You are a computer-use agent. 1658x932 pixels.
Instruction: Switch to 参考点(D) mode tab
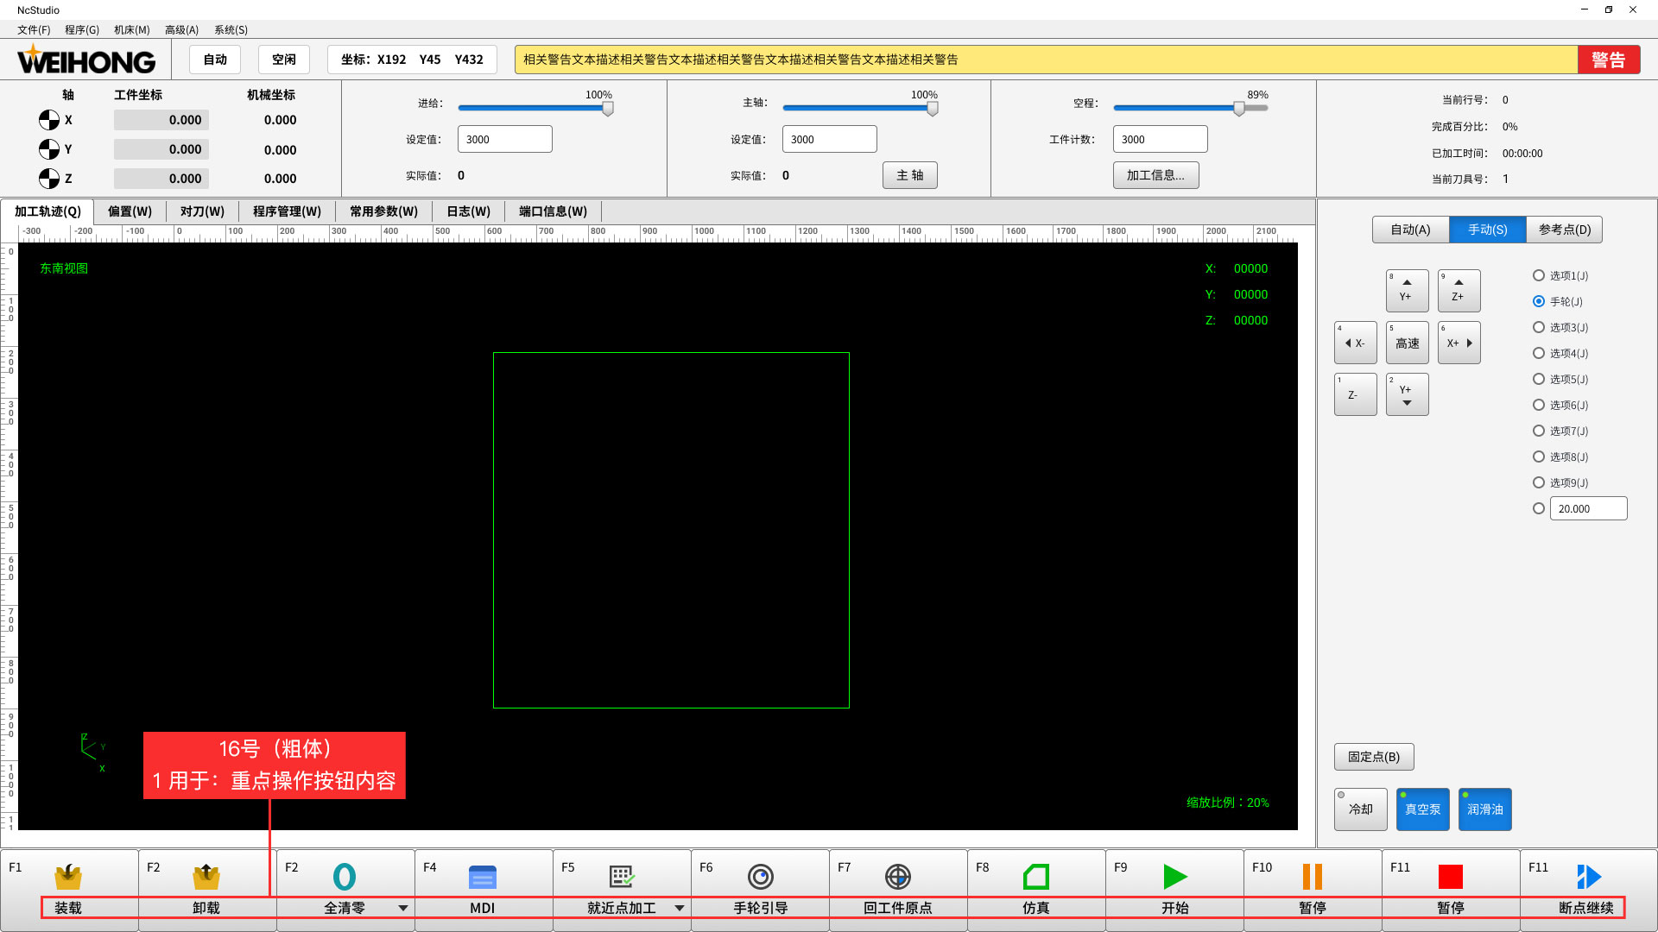point(1564,230)
